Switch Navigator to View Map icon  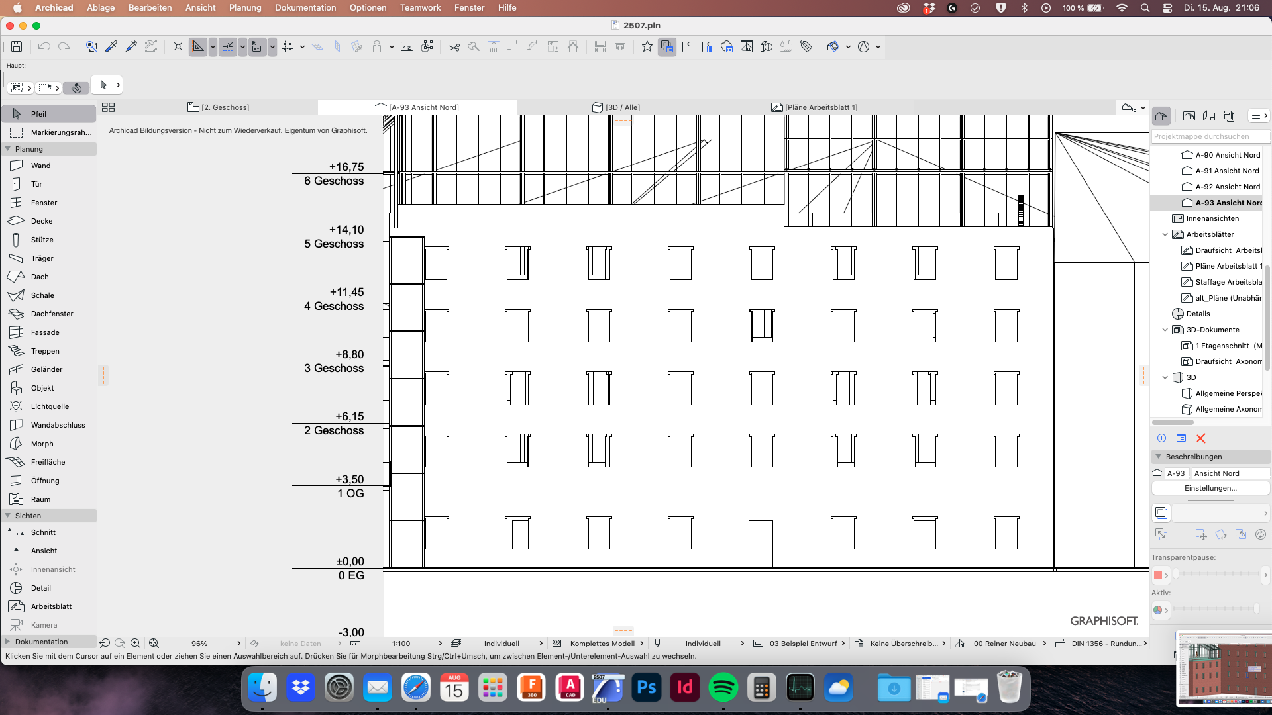[1189, 116]
